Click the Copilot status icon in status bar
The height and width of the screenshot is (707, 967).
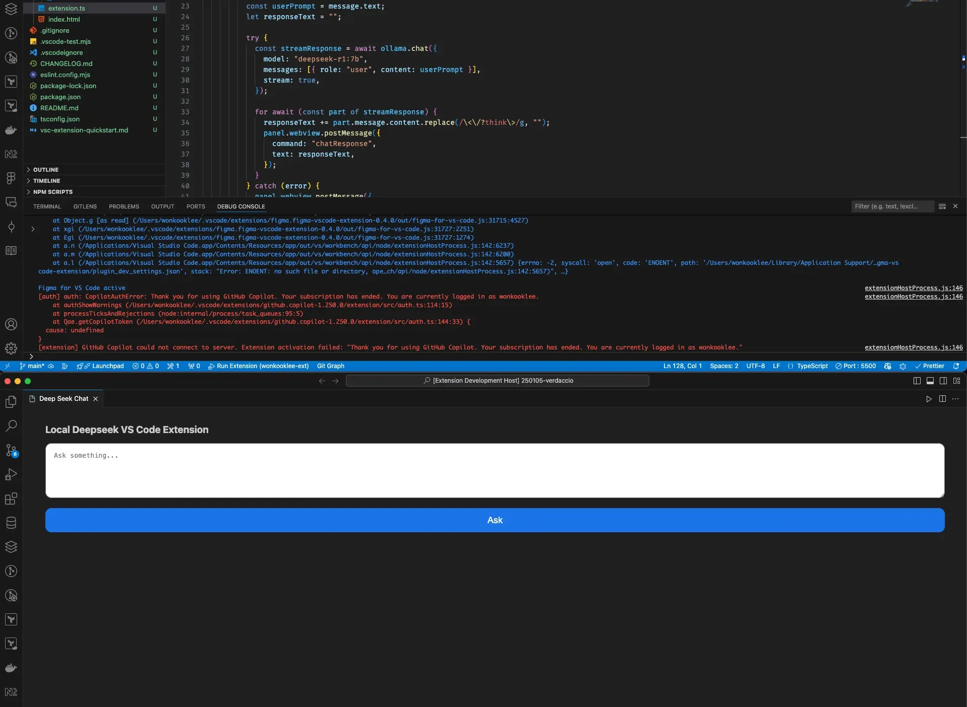888,366
